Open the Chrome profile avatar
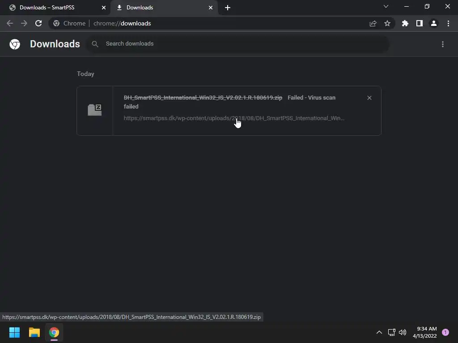Screen dimensions: 458x343 (434, 23)
